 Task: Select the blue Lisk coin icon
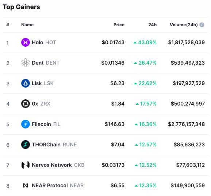[26, 83]
